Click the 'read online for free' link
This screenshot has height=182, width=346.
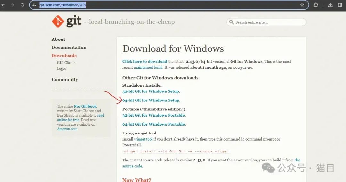(x=80, y=117)
